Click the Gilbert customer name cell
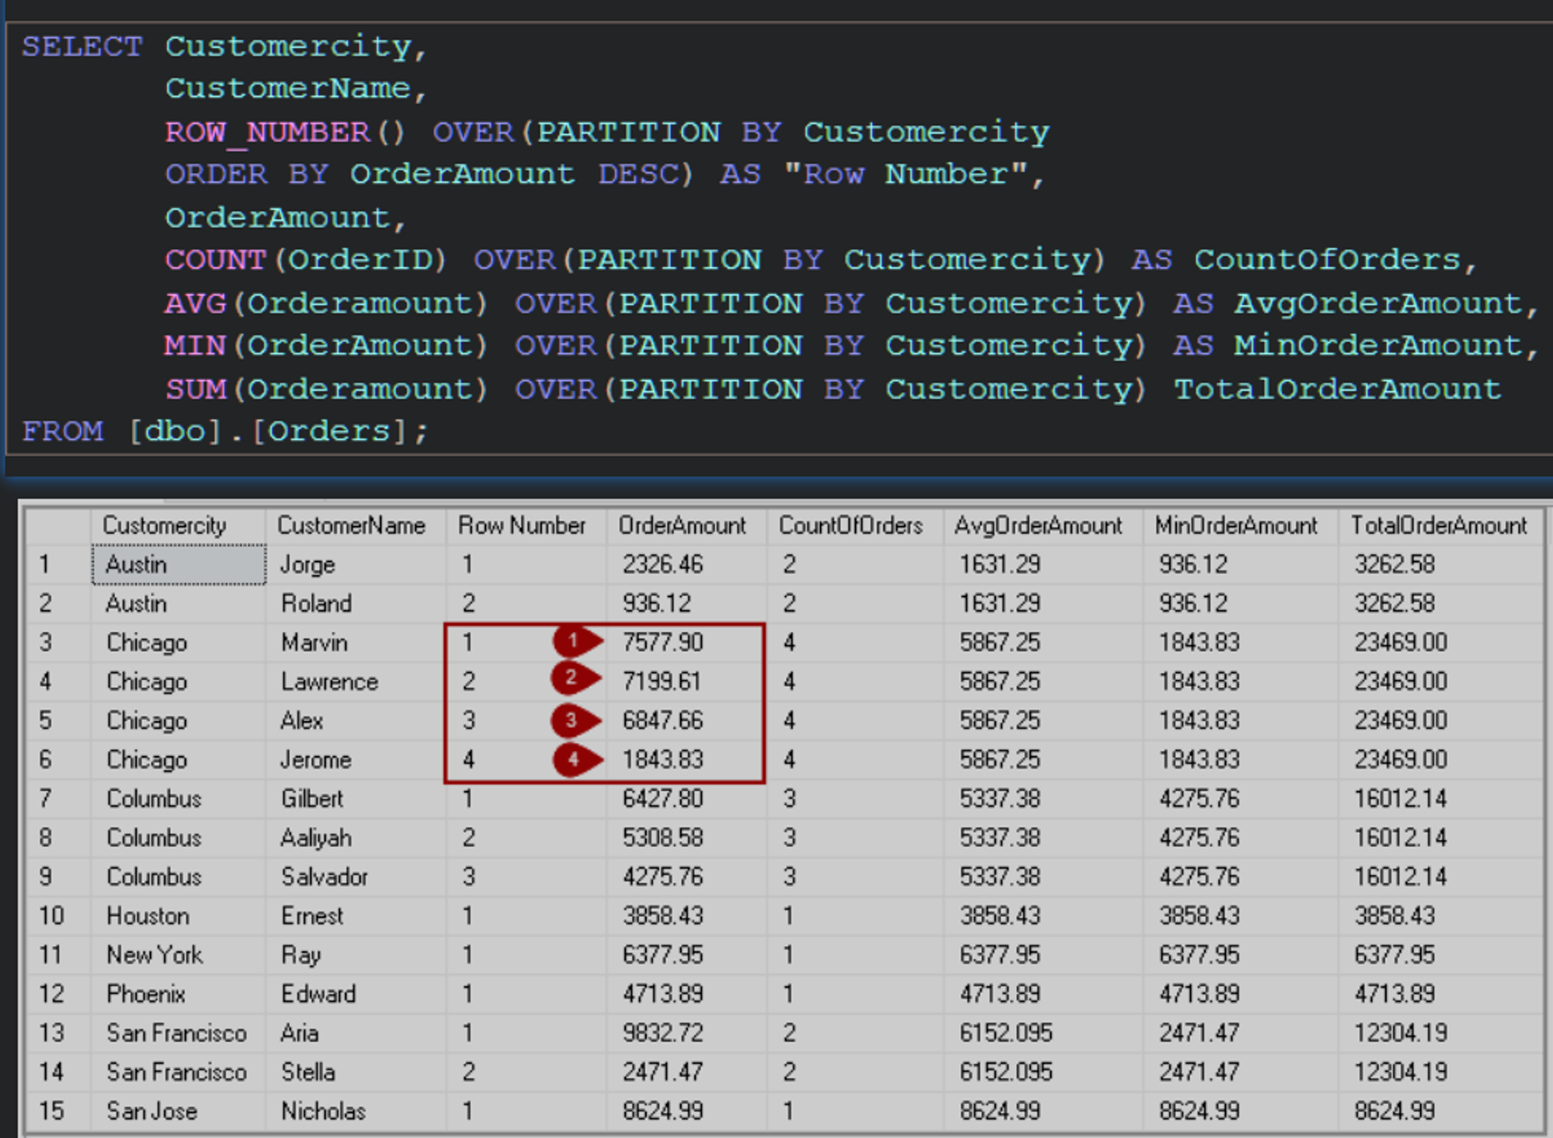 (356, 799)
